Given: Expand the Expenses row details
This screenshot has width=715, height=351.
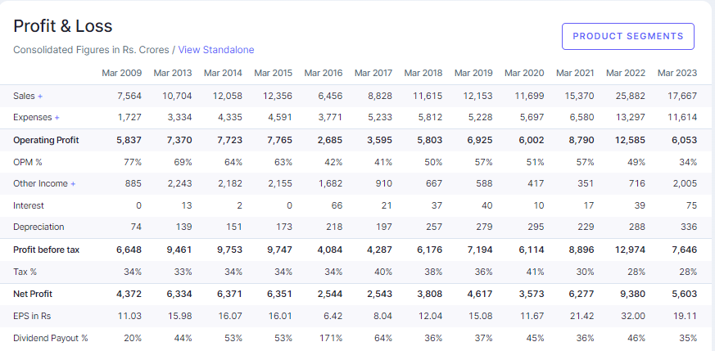Looking at the screenshot, I should (x=36, y=118).
